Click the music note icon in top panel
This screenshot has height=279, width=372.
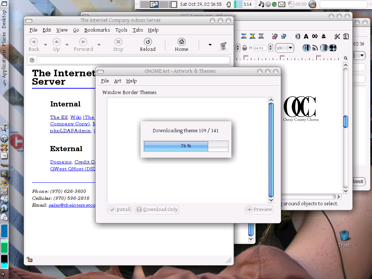pyautogui.click(x=261, y=4)
